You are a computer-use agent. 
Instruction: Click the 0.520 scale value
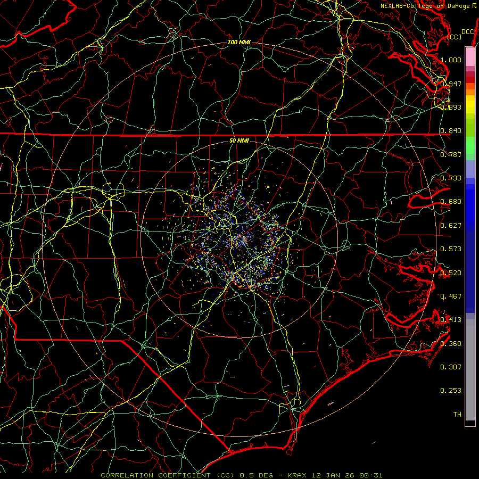(x=451, y=273)
